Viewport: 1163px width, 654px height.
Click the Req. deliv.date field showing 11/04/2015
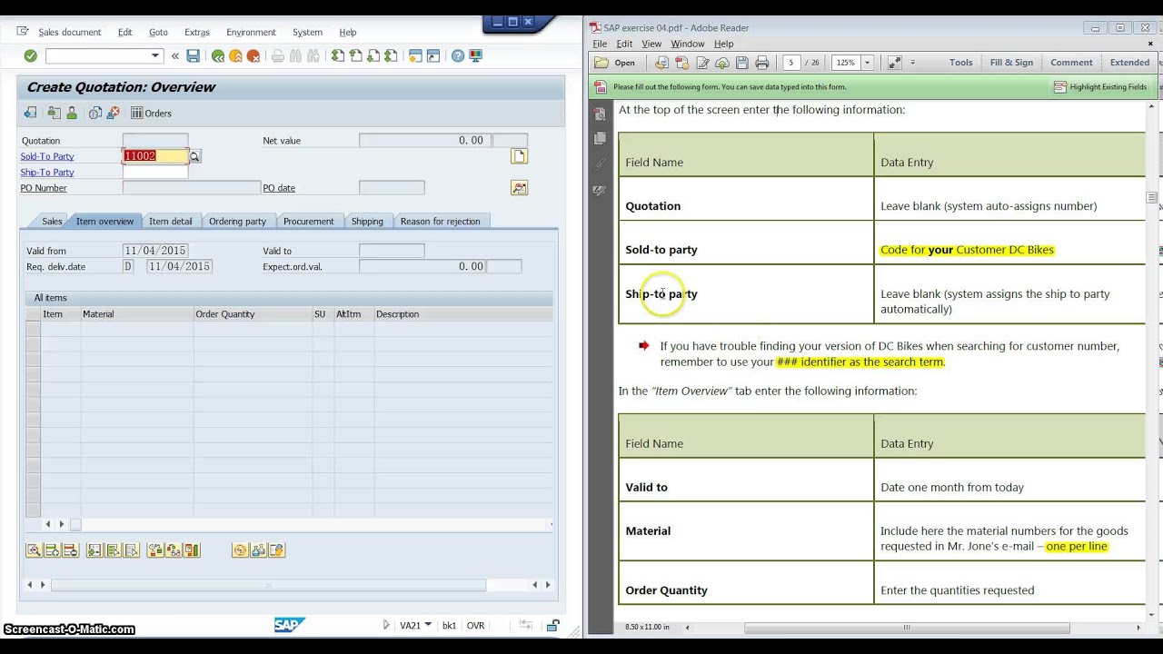(x=179, y=266)
